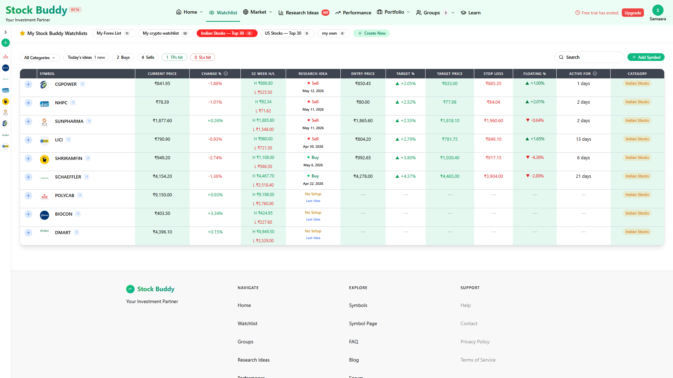
Task: Open CGPOWER symbol page via arrow icon
Action: coord(82,84)
